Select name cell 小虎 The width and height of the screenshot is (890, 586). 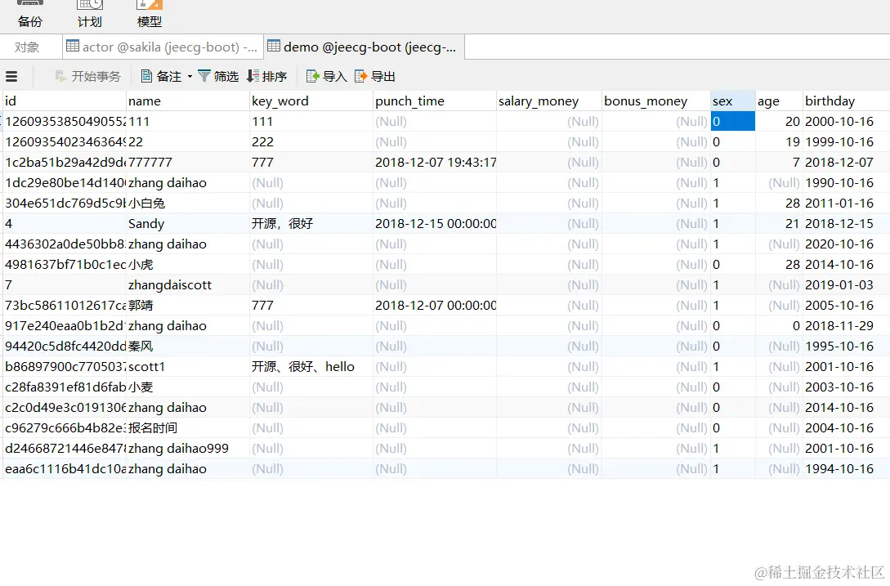pos(188,265)
